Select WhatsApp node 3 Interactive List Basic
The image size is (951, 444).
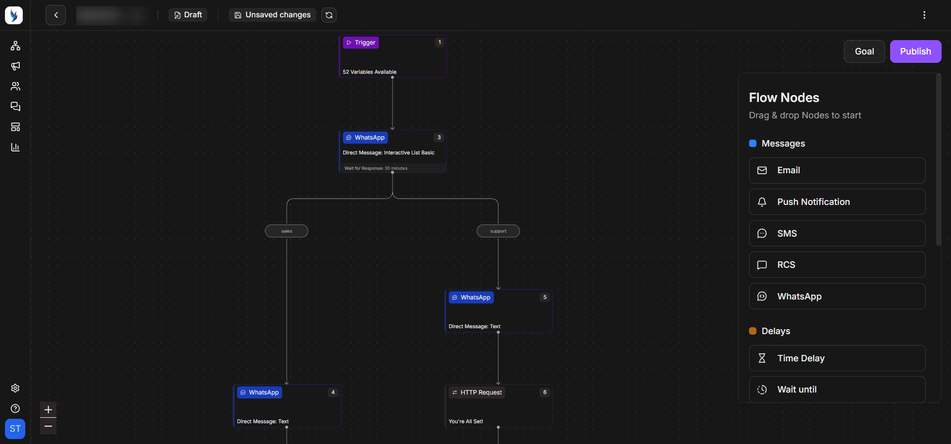(x=393, y=151)
